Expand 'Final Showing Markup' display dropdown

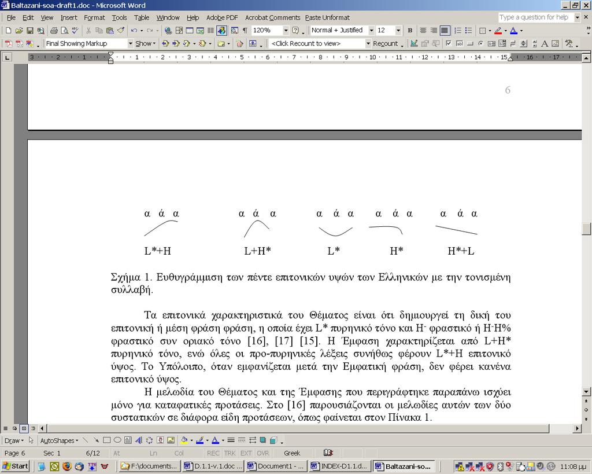[130, 44]
